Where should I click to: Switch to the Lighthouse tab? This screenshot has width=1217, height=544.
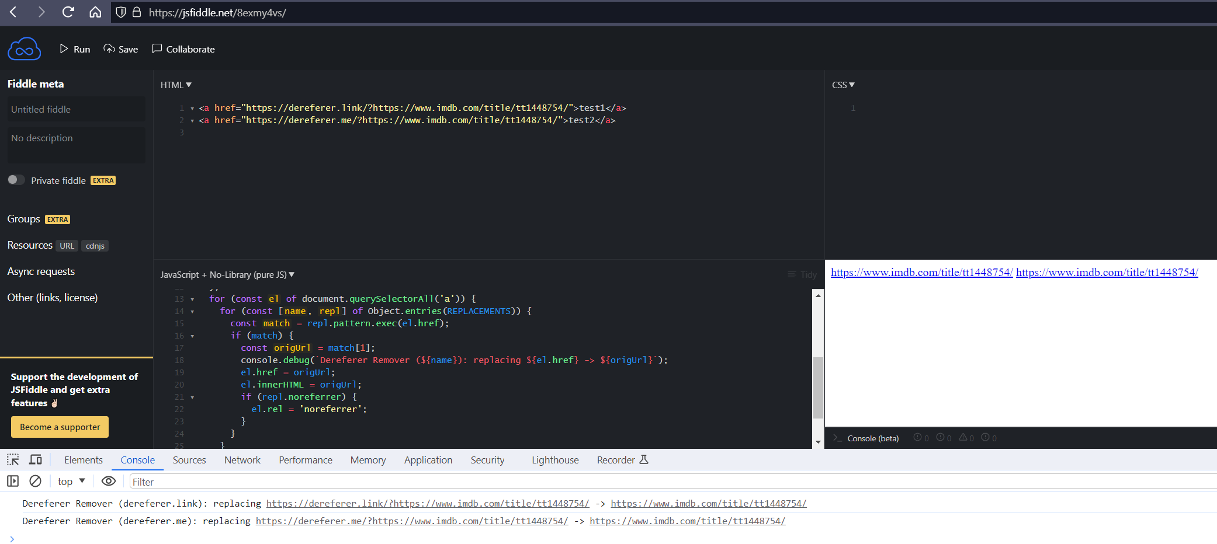[x=555, y=460]
